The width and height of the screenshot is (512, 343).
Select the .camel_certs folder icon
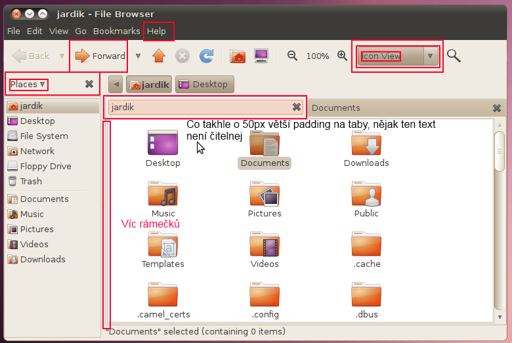pos(163,294)
